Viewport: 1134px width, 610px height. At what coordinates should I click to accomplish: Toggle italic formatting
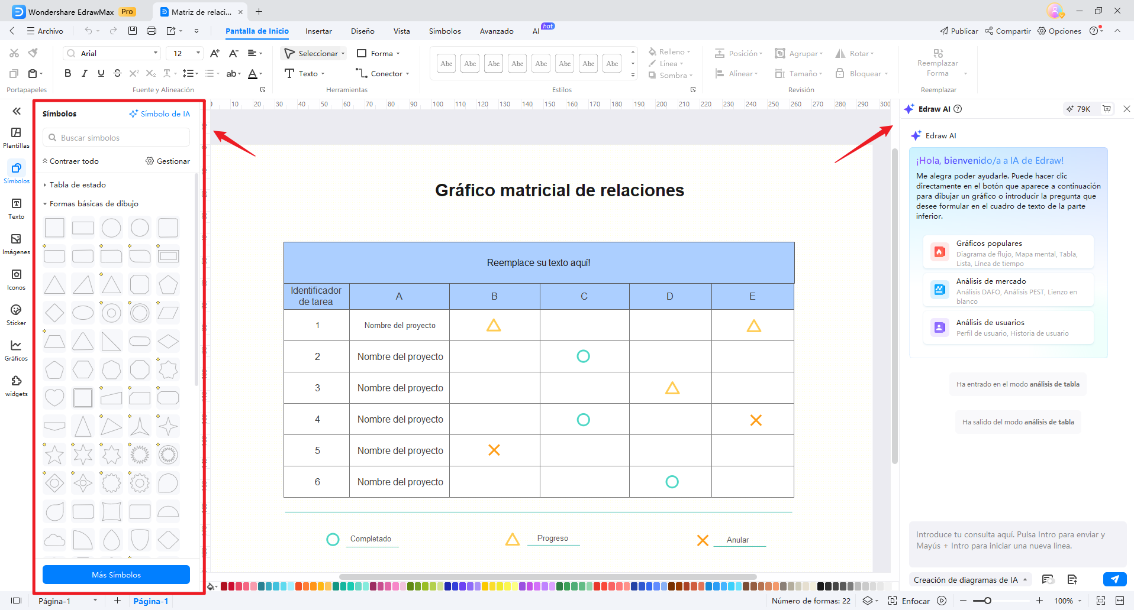coord(84,73)
